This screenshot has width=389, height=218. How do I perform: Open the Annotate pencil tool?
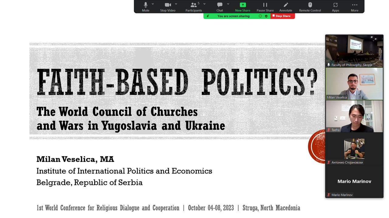tap(286, 7)
